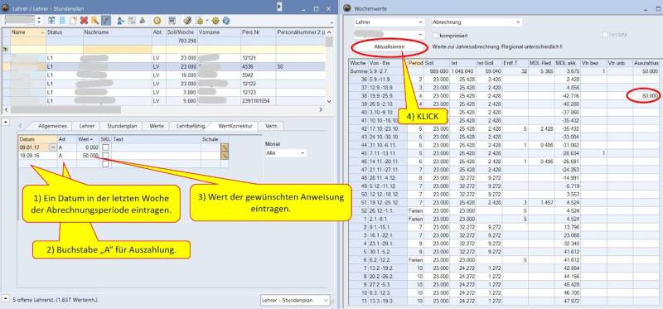The height and width of the screenshot is (309, 663).
Task: Click the Wochenwerte window title icon
Action: 347,8
